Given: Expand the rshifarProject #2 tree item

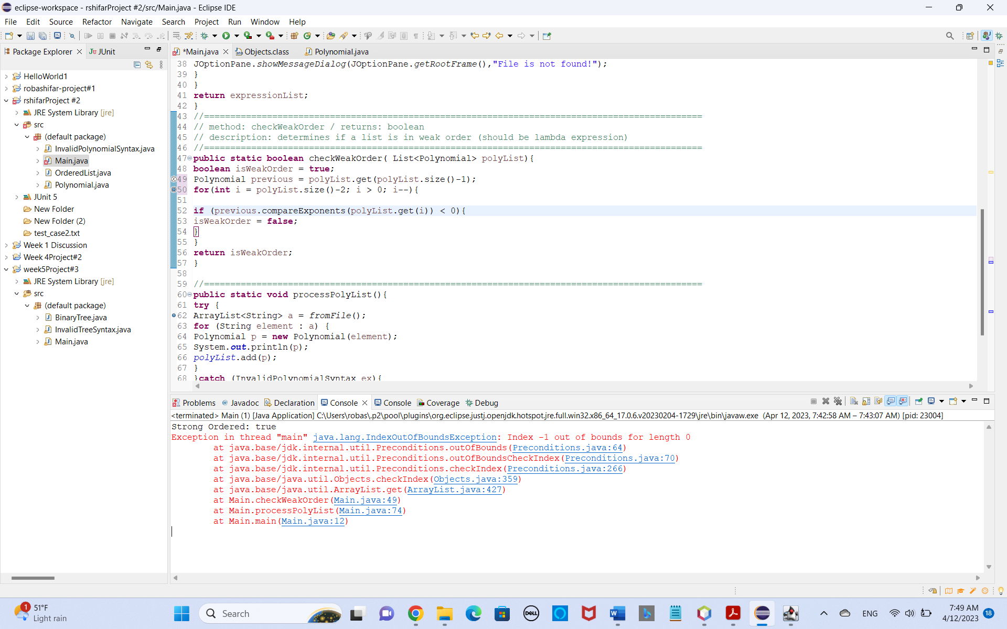Looking at the screenshot, I should point(6,100).
